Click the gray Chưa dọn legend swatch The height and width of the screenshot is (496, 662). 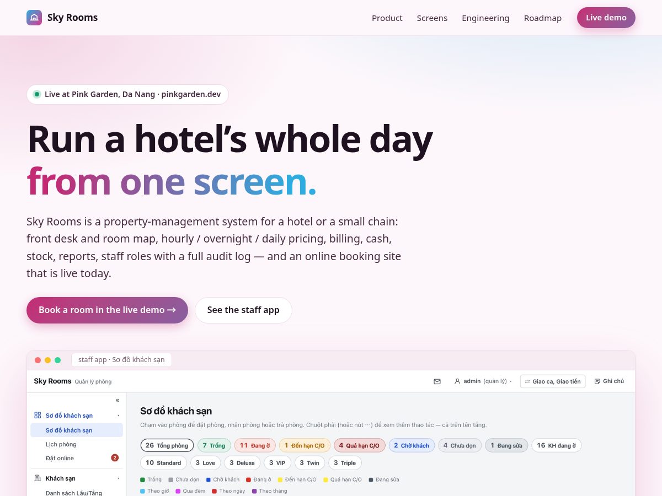tap(171, 480)
